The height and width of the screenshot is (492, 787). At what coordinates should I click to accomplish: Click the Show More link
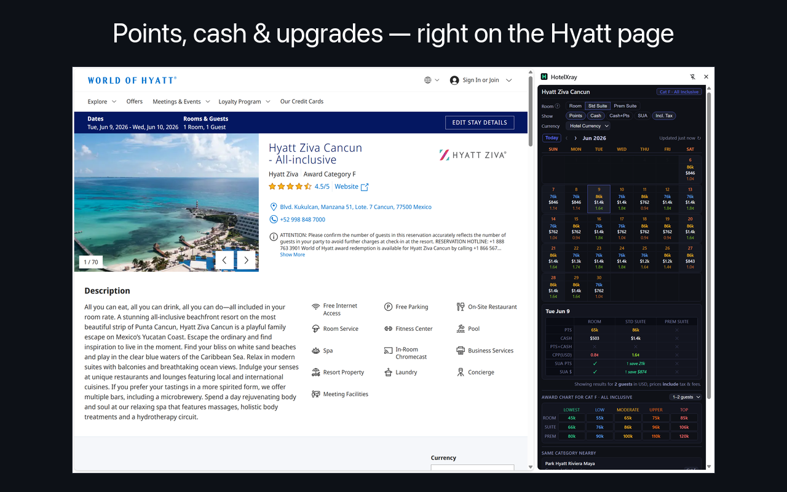pos(292,255)
